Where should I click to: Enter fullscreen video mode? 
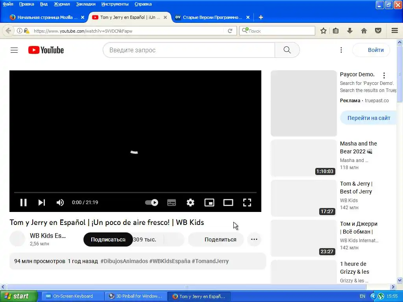pyautogui.click(x=247, y=203)
